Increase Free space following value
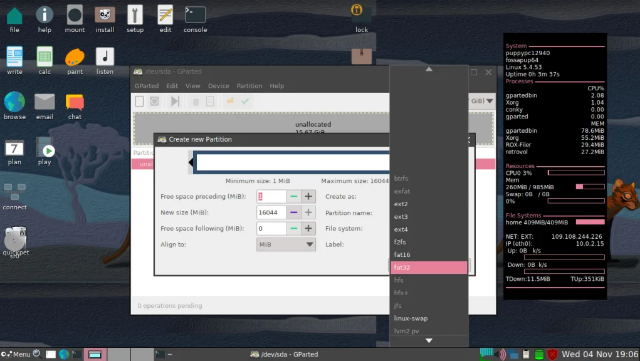 coord(308,228)
